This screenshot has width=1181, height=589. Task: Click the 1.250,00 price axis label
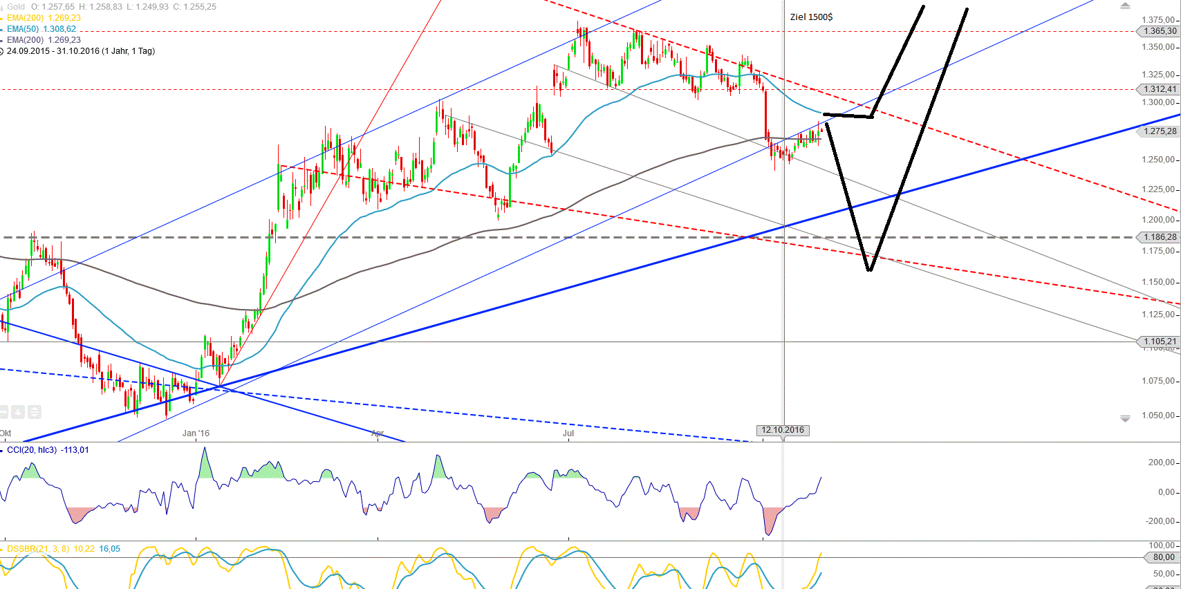[1159, 160]
